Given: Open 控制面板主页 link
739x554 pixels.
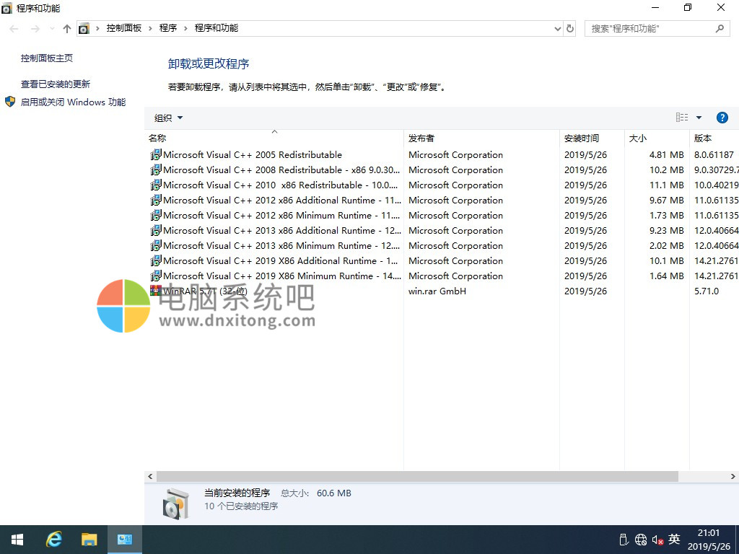Looking at the screenshot, I should click(47, 58).
